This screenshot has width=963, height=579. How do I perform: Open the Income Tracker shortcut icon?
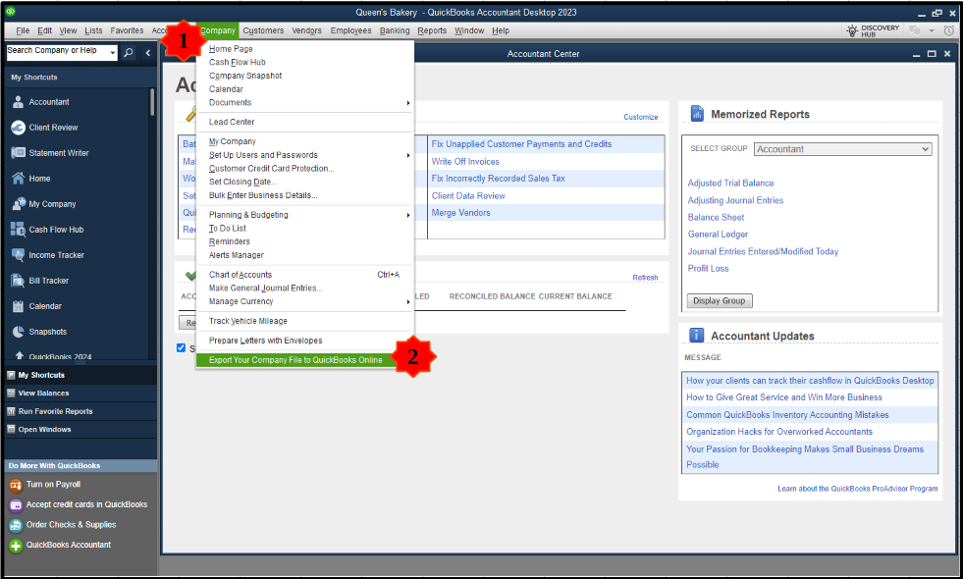pyautogui.click(x=18, y=255)
